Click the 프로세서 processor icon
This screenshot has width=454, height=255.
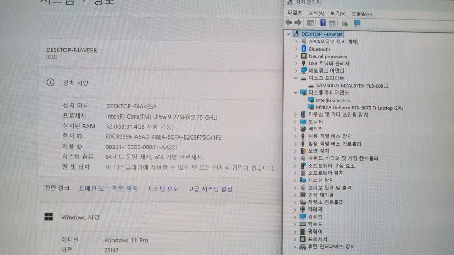coord(302,239)
